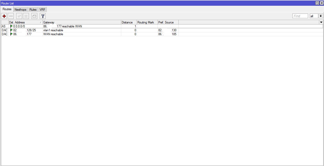Viewport: 324px width, 166px height.
Task: Switch to the Nexthops tab
Action: tap(20, 9)
